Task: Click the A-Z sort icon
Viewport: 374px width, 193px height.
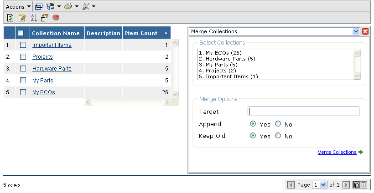Action: [x=33, y=18]
